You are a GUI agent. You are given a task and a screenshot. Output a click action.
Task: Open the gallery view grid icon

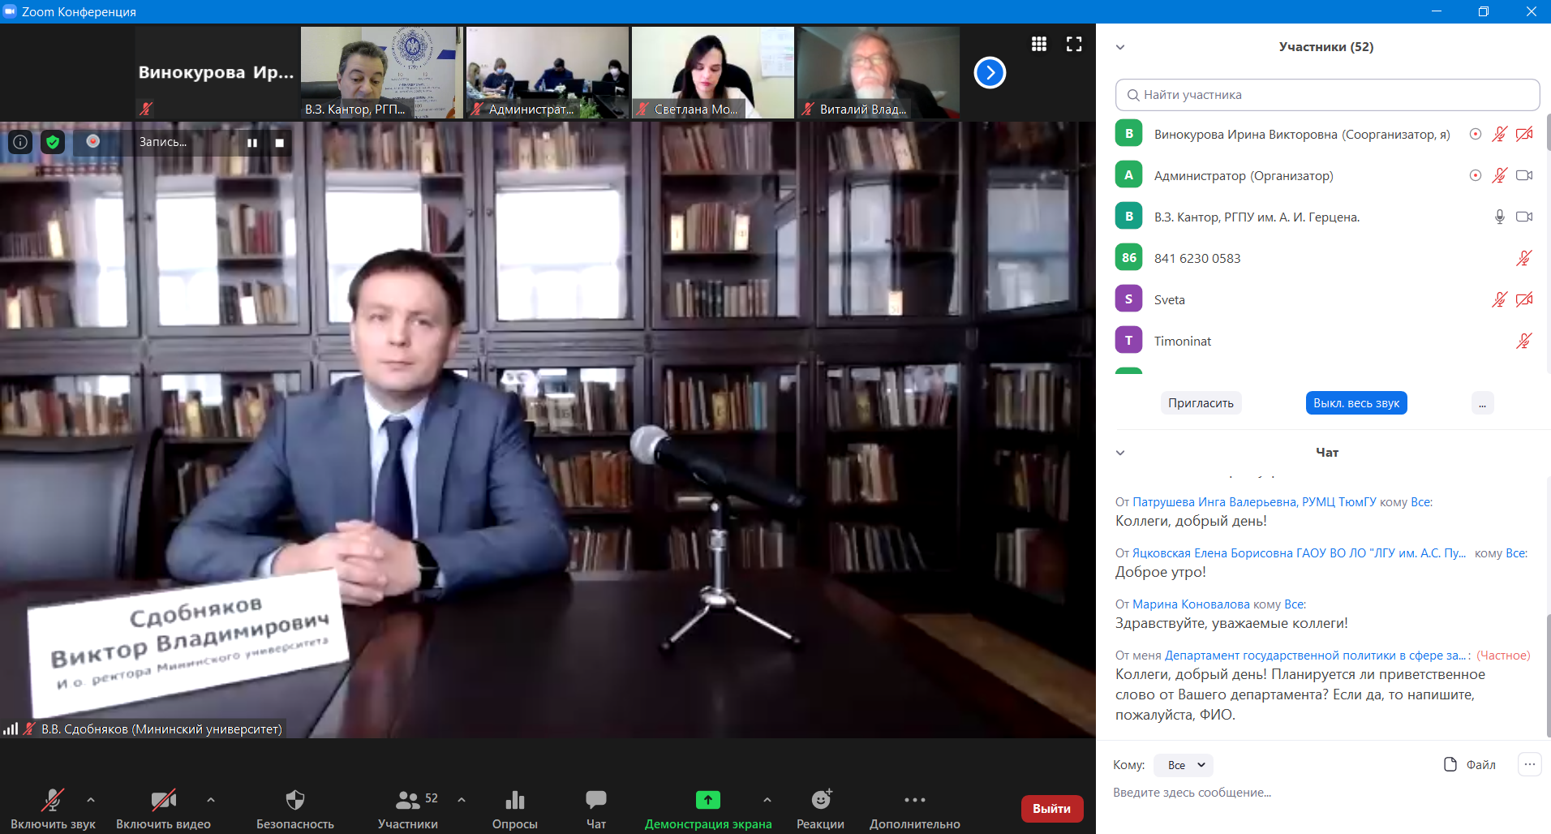point(1038,45)
